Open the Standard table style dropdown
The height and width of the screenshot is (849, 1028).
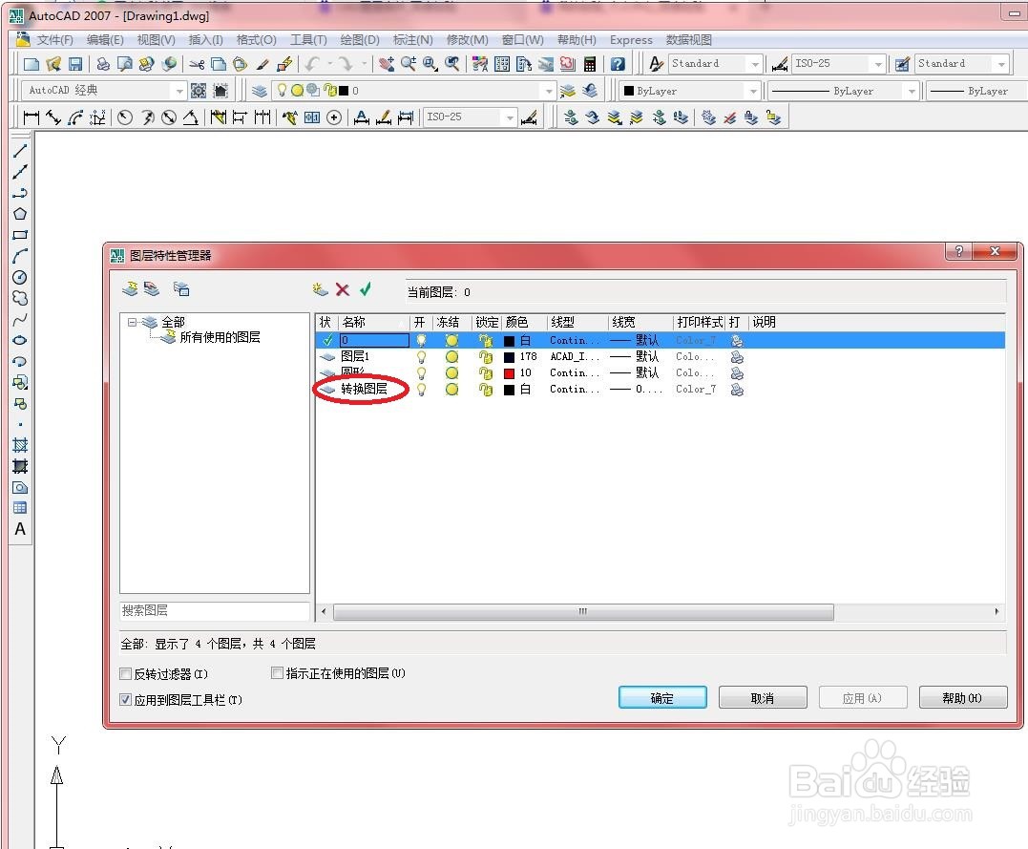pyautogui.click(x=1001, y=64)
